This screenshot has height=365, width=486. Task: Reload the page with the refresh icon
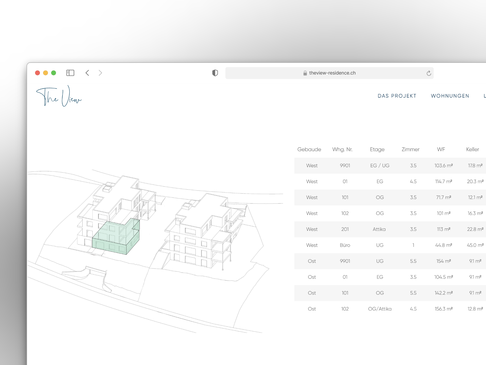(x=429, y=73)
